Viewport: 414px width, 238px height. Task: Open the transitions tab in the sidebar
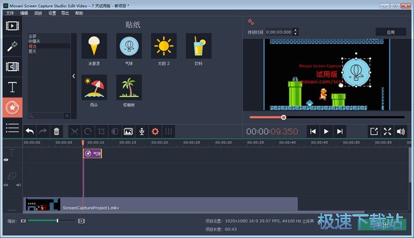point(12,67)
